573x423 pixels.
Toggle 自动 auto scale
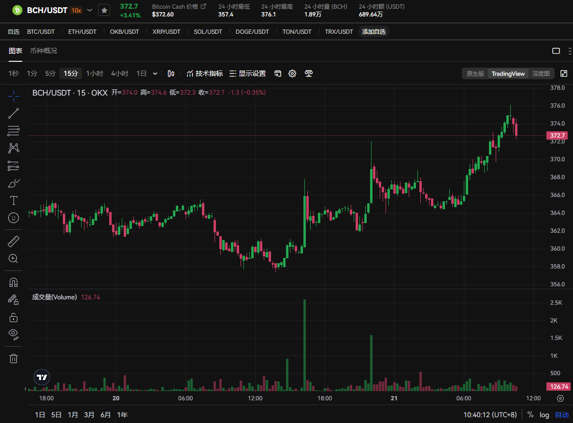pyautogui.click(x=562, y=415)
